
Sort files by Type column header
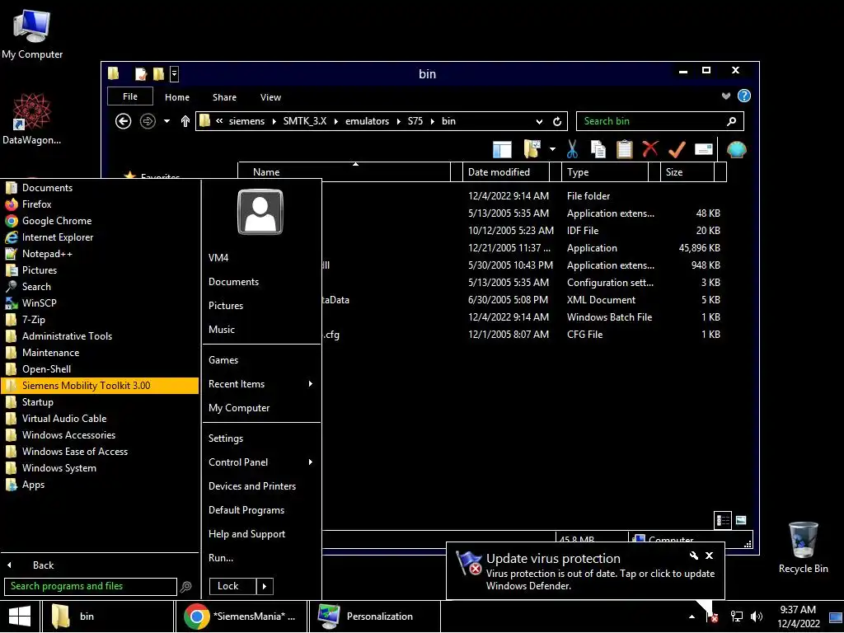point(605,172)
